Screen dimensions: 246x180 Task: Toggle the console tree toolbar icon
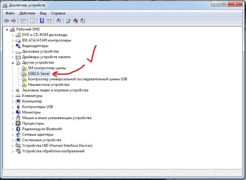tap(23, 20)
